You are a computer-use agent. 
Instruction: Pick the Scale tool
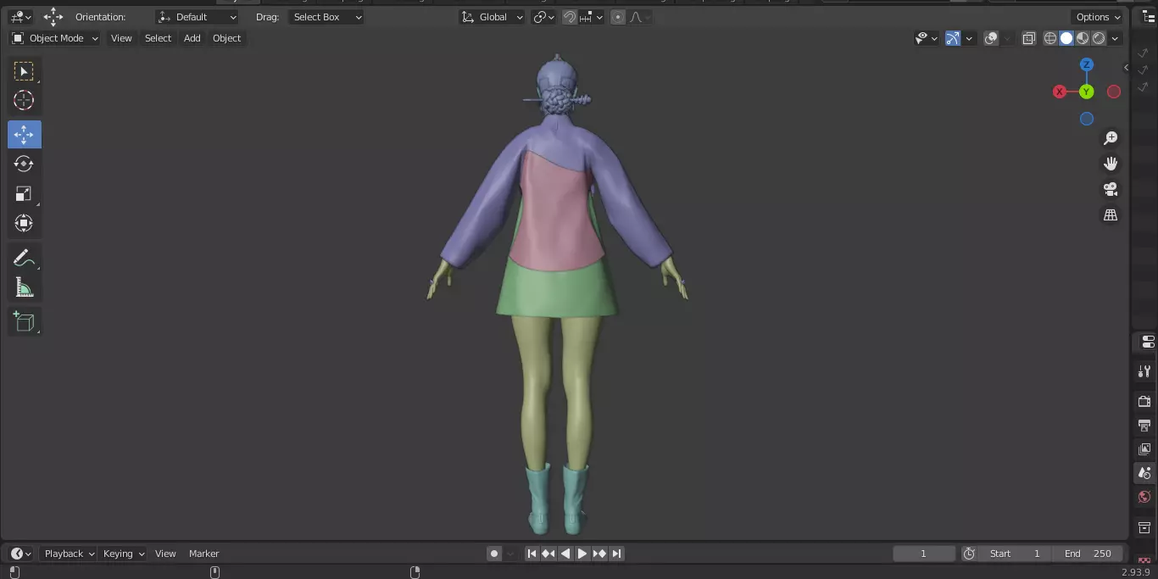(x=24, y=194)
